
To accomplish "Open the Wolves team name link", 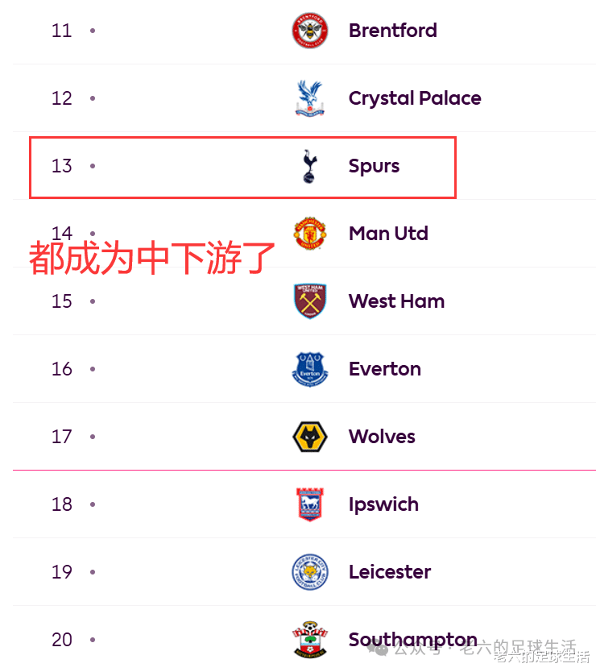I will pos(382,437).
